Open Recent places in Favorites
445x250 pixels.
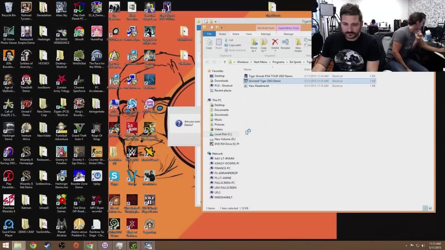point(223,91)
